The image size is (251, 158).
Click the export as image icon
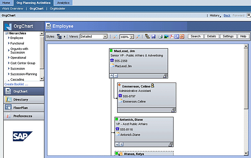[x=166, y=37]
